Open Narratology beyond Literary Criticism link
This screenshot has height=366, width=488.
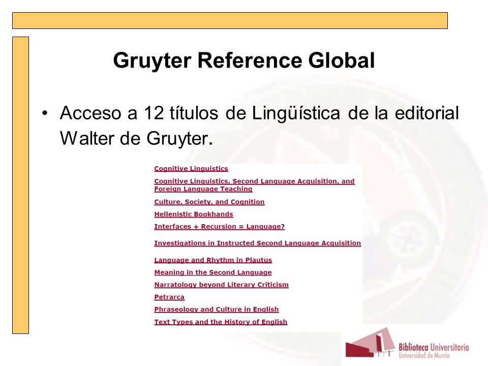(221, 285)
